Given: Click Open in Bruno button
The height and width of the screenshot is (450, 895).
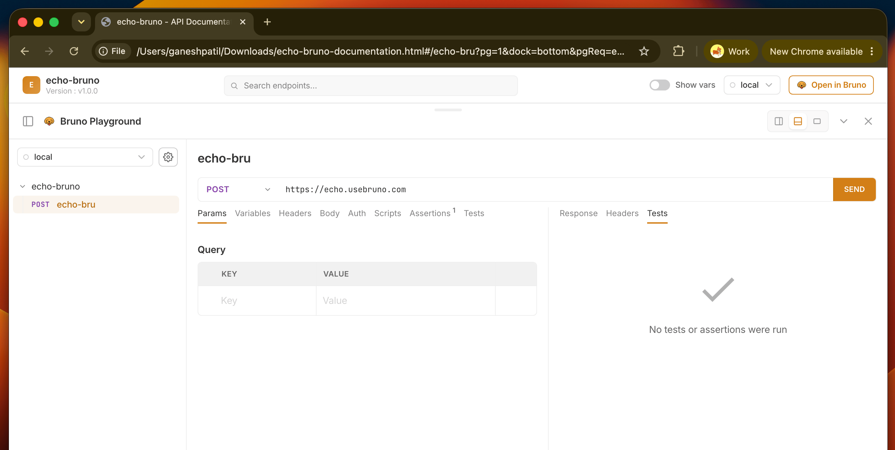Looking at the screenshot, I should [831, 85].
